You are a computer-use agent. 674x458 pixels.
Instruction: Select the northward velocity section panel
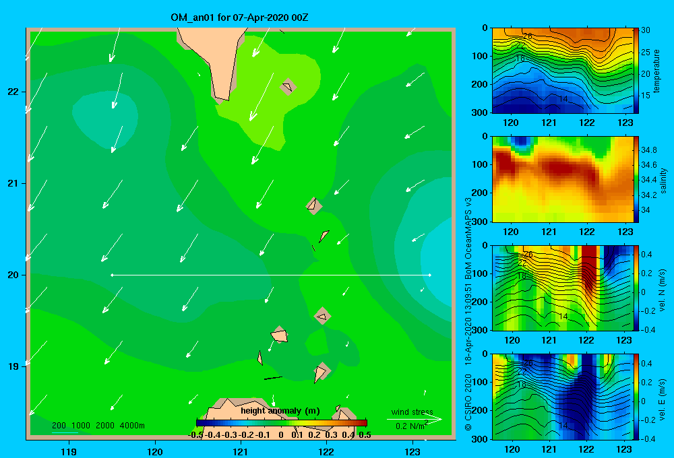click(x=562, y=288)
